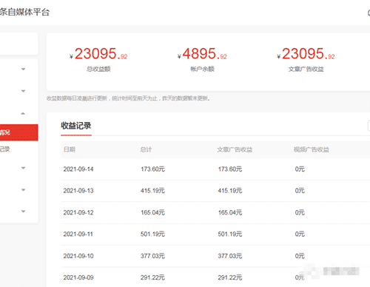Open the 记录 sidebar item
Viewport: 370px width, 287px height.
click(5, 149)
